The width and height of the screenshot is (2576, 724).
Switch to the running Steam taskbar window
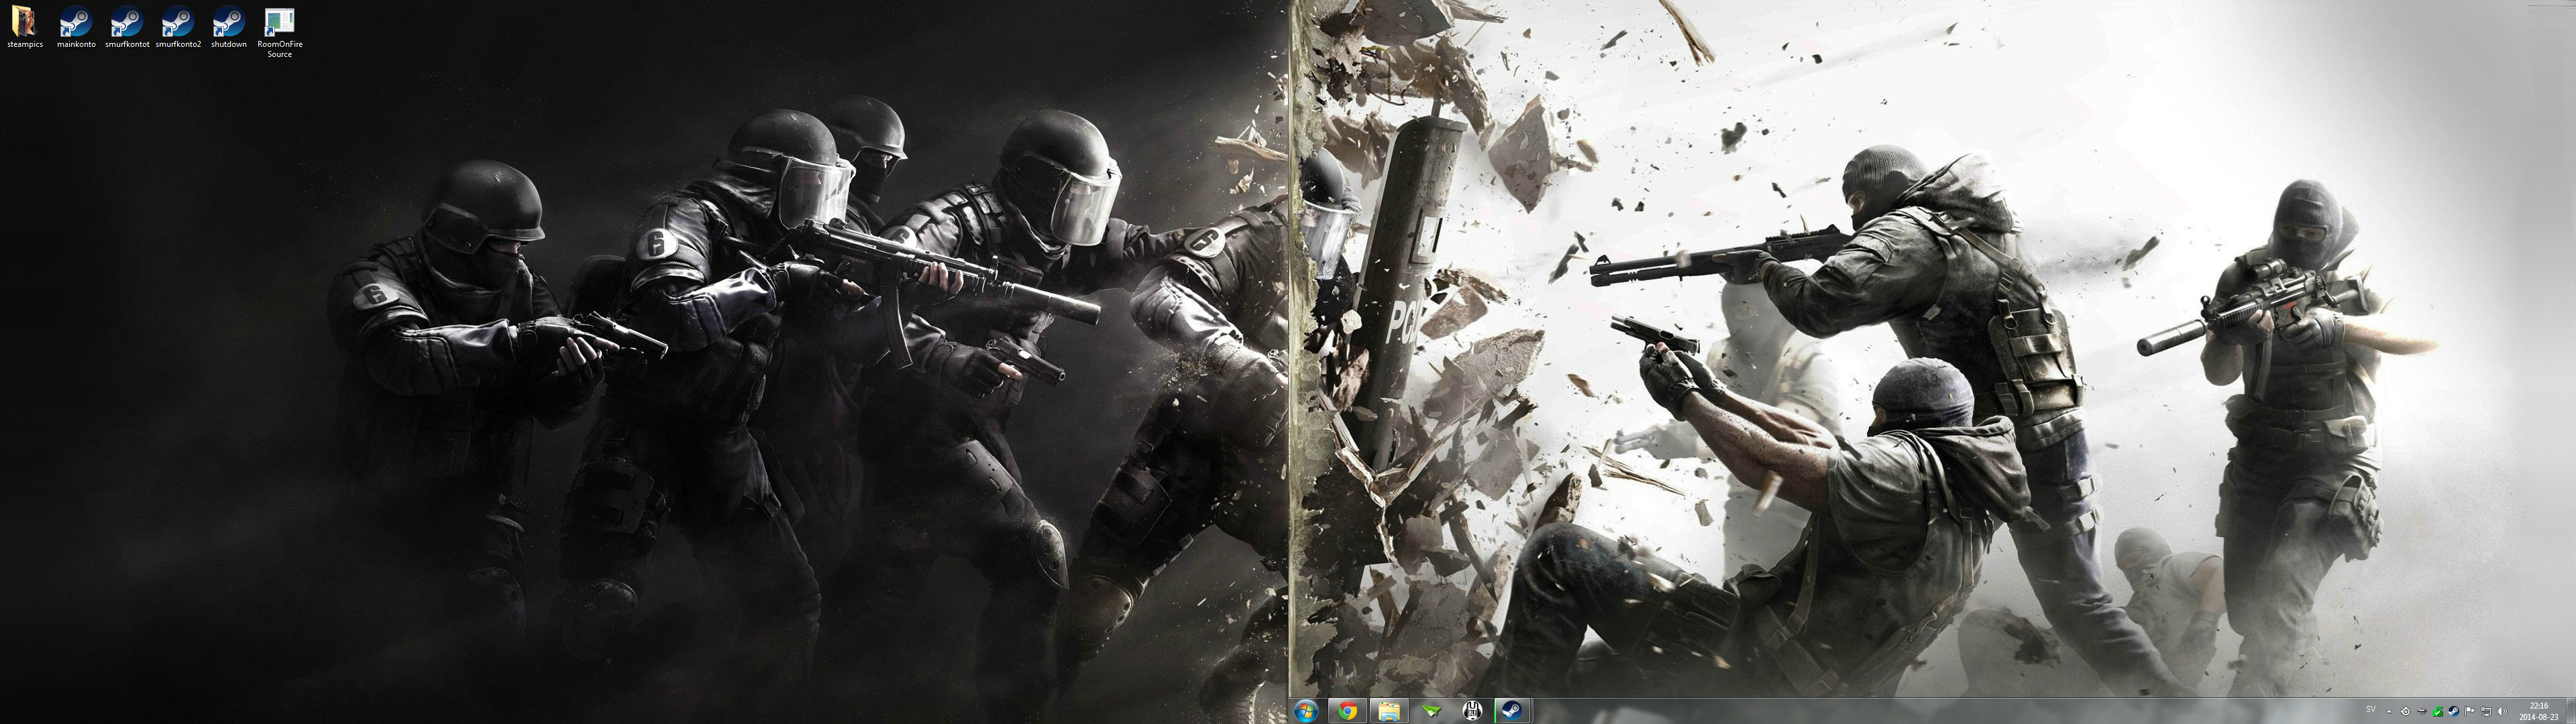coord(1513,711)
